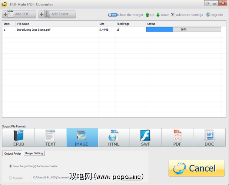Screen dimensions: 229x185
Task: Select IMAGE output format
Action: click(82, 138)
